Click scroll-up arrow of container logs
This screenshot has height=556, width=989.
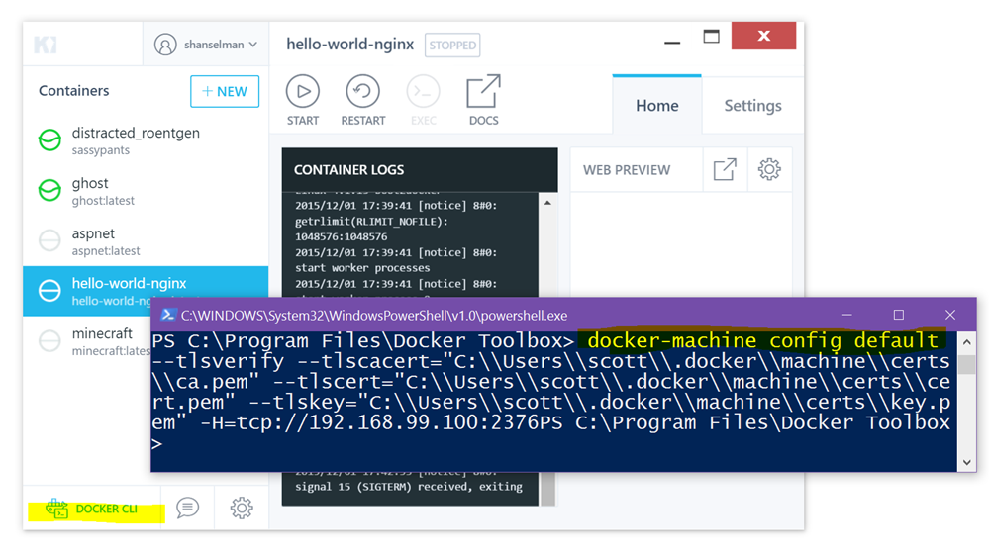point(547,203)
